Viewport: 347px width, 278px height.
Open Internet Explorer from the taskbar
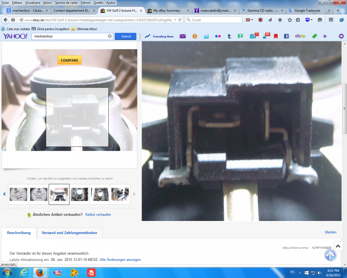click(24, 272)
